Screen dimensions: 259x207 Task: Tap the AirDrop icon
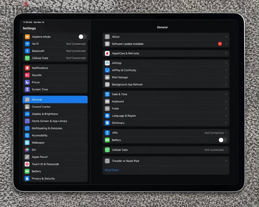click(x=107, y=63)
